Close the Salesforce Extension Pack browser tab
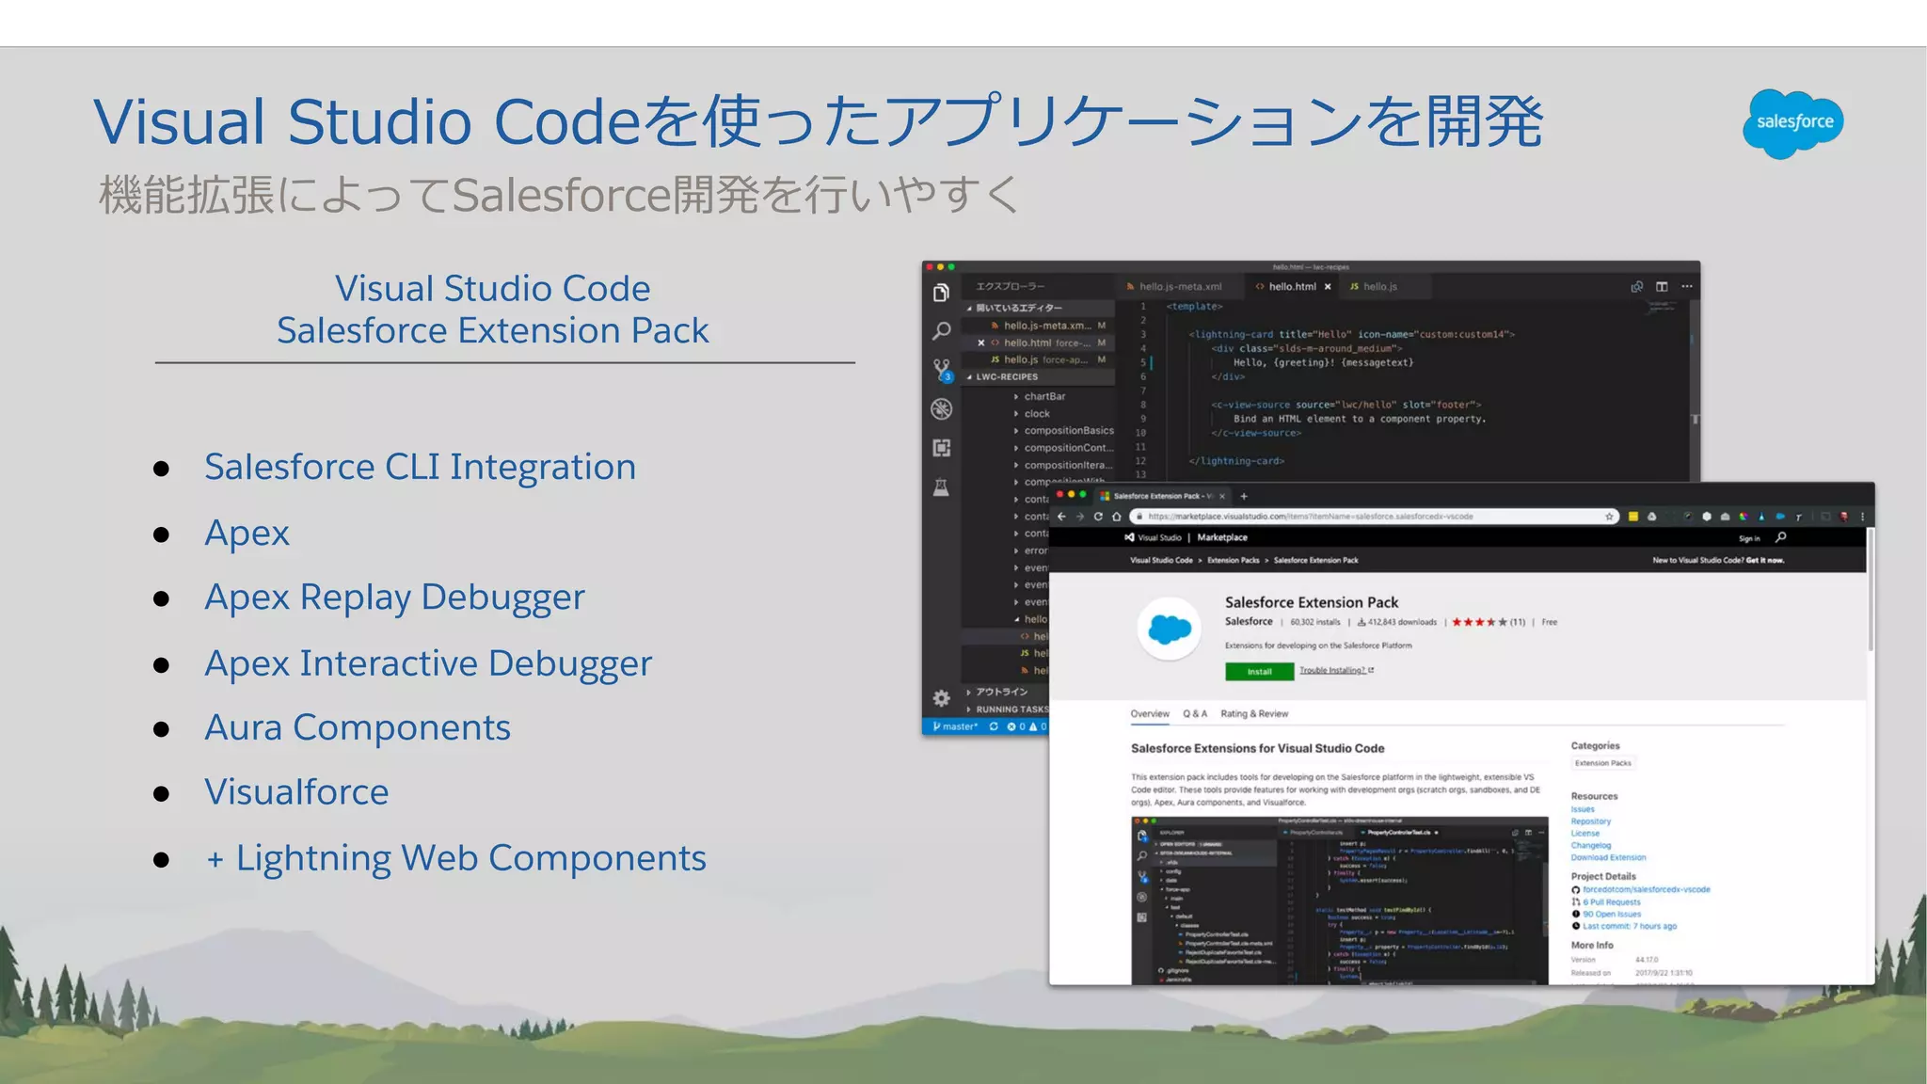 click(1222, 496)
